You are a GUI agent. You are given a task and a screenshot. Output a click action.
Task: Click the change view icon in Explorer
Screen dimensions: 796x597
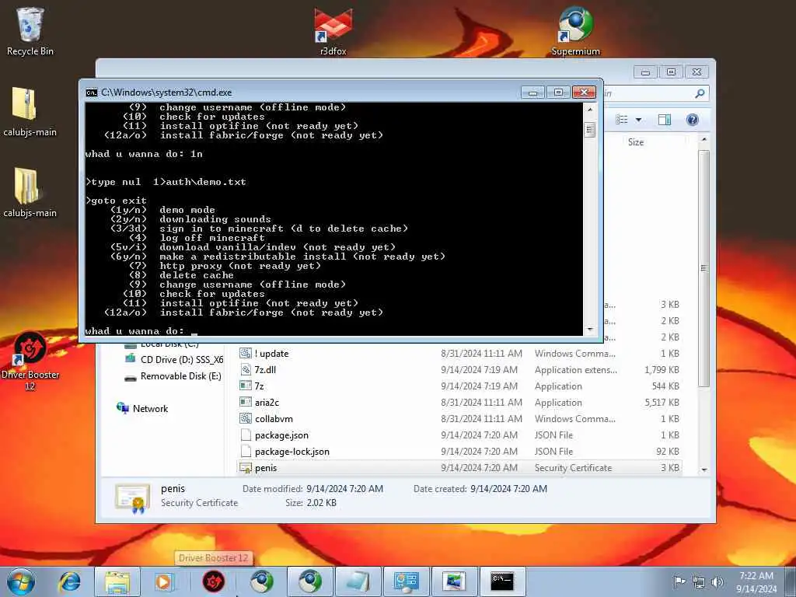(x=622, y=120)
